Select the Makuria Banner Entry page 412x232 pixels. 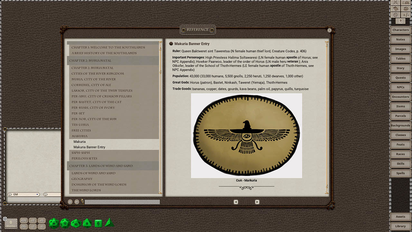pyautogui.click(x=89, y=147)
